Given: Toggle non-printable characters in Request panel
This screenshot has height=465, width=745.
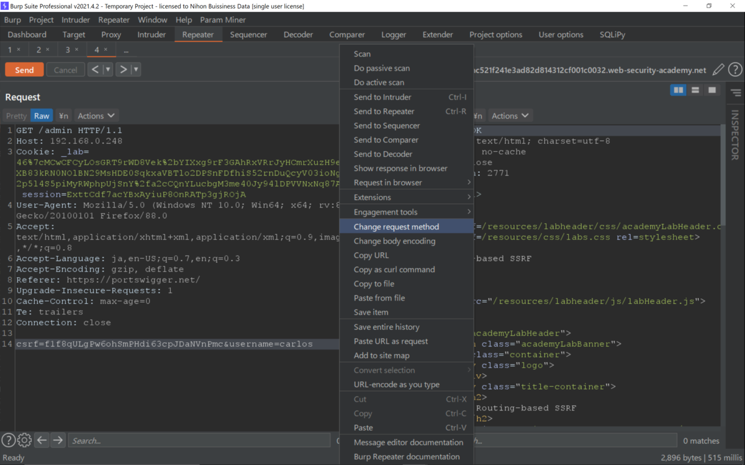Looking at the screenshot, I should (x=63, y=115).
